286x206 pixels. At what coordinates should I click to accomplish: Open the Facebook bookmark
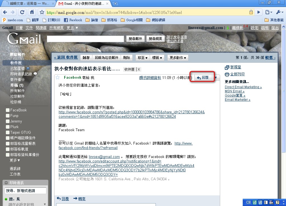point(73,20)
